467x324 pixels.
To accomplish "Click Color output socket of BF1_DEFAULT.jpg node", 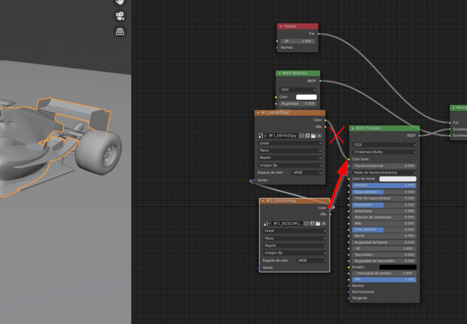I will (326, 120).
